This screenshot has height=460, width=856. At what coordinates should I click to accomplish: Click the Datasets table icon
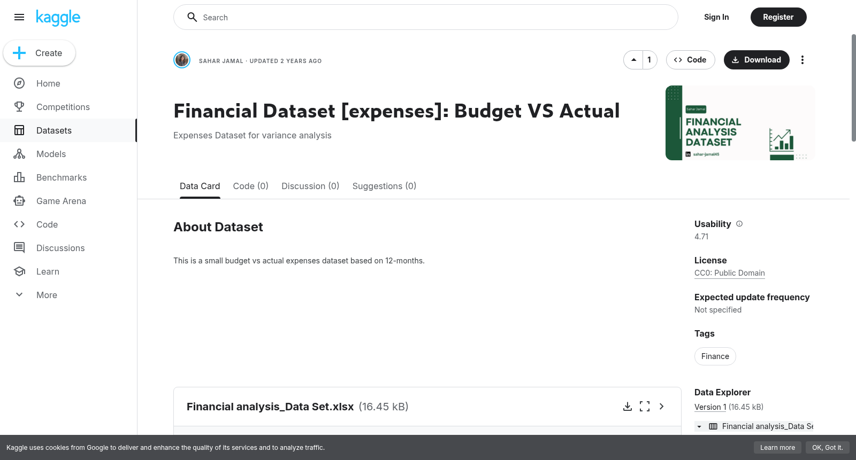point(19,130)
